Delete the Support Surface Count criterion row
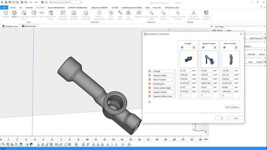 click(x=149, y=96)
